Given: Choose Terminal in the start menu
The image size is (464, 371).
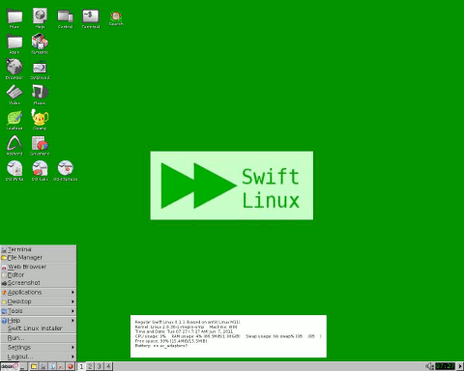Looking at the screenshot, I should point(38,249).
